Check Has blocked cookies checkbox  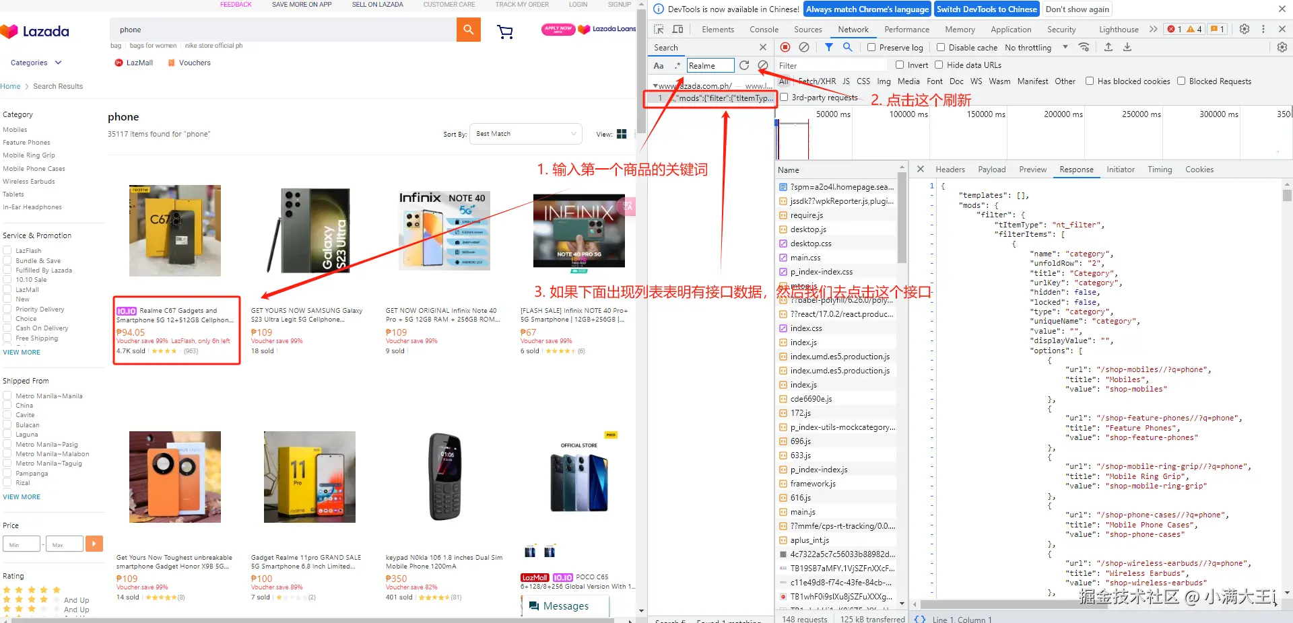click(x=1090, y=81)
